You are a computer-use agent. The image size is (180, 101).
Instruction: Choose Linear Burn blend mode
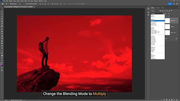pos(158,24)
